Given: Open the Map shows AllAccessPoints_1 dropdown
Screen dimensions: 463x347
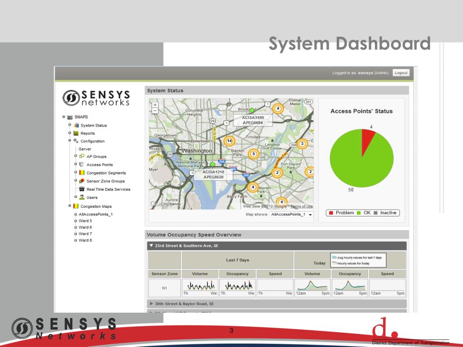Looking at the screenshot, I should point(292,215).
